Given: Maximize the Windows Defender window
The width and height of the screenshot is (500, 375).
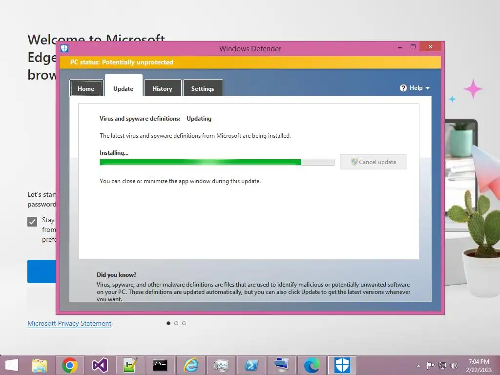Looking at the screenshot, I should tap(413, 46).
